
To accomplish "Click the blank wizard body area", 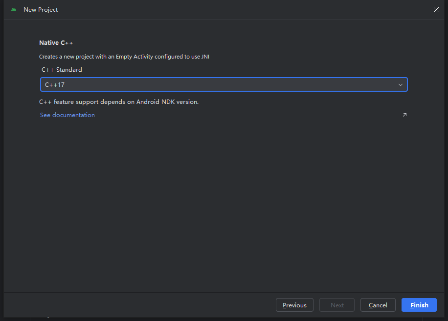I will [224, 205].
